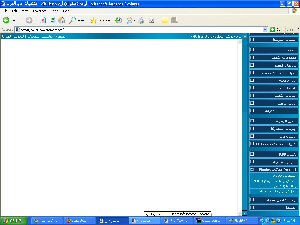Open the address bar dropdown arrow
Image resolution: width=300 pixels, height=225 pixels.
[265, 30]
